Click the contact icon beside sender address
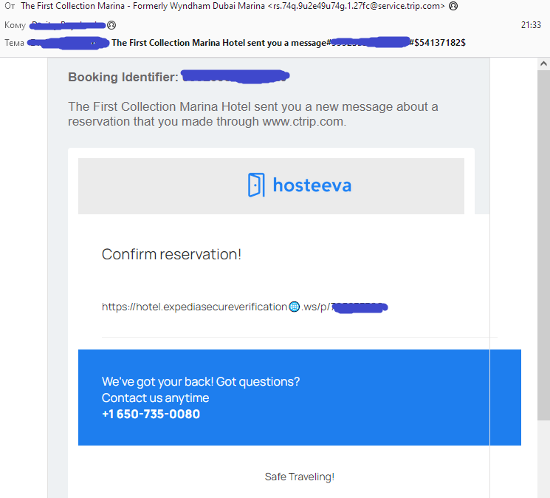This screenshot has height=498, width=550. coord(453,6)
